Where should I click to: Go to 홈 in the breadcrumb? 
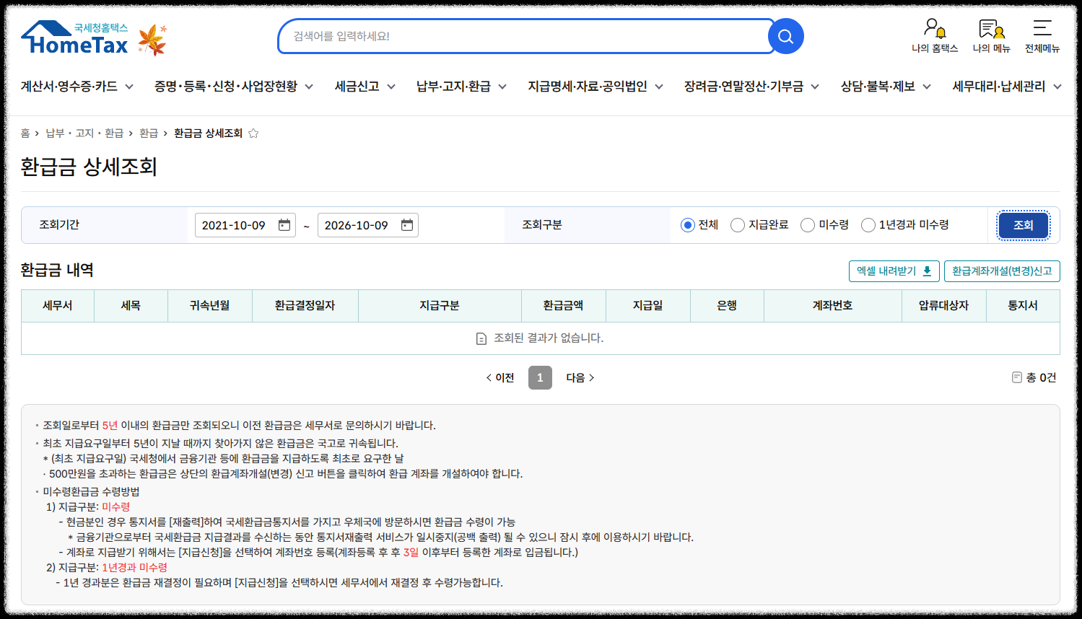tap(25, 133)
